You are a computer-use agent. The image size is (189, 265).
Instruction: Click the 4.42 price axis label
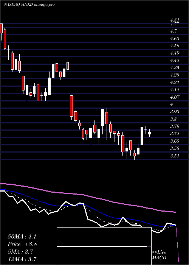click(x=175, y=60)
